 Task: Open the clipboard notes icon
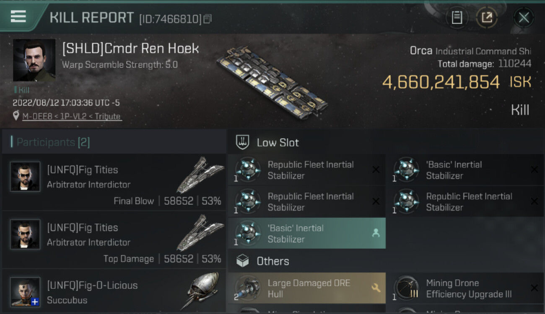pyautogui.click(x=457, y=18)
